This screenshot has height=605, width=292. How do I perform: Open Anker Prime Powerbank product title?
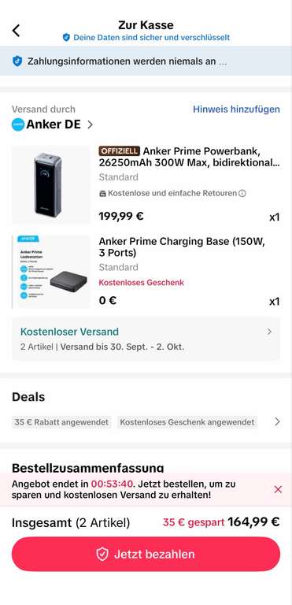190,157
